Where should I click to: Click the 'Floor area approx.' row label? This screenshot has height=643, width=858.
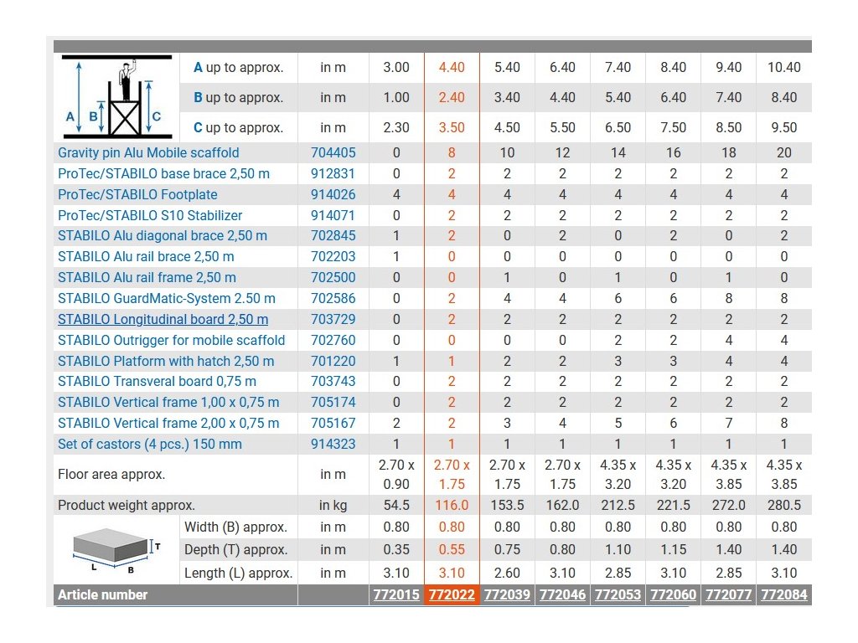[x=111, y=474]
